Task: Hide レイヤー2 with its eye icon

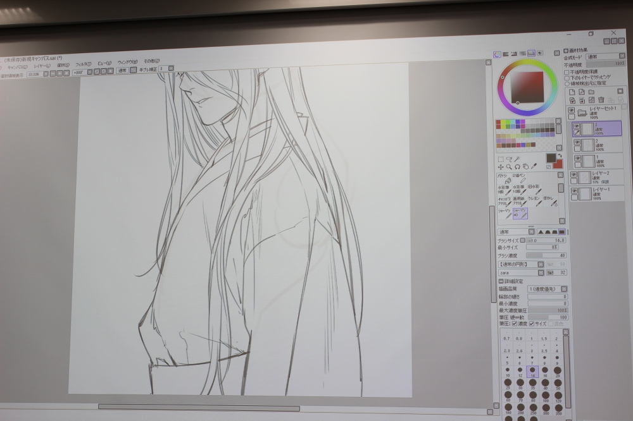Action: pos(574,174)
